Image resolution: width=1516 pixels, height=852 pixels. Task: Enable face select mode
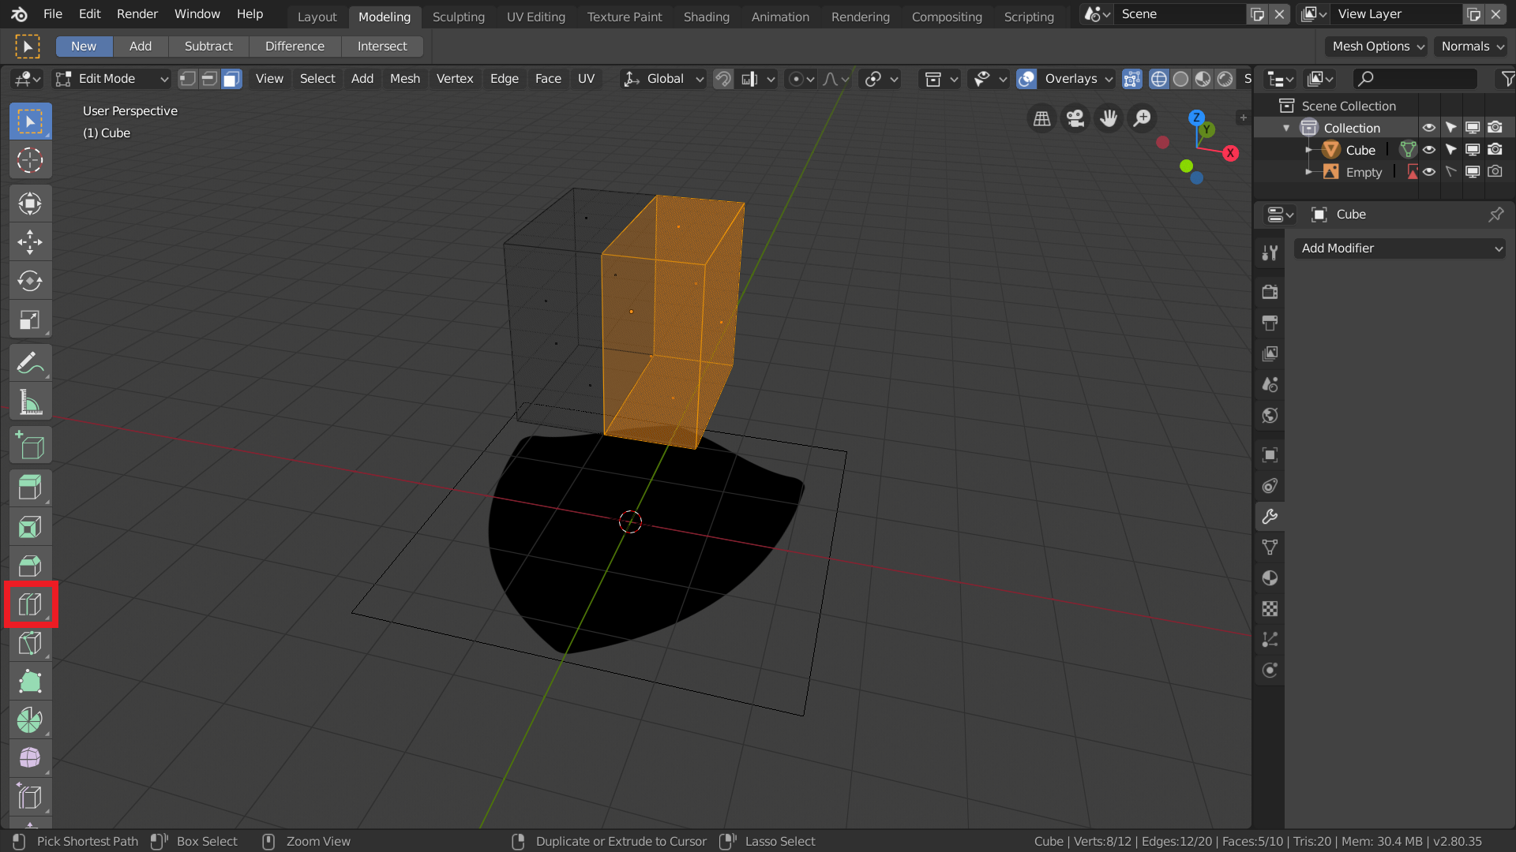[231, 79]
